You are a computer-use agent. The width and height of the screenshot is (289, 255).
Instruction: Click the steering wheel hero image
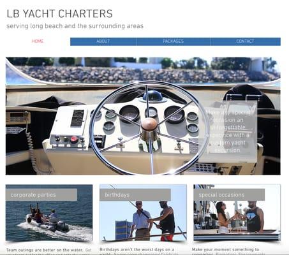[143, 116]
